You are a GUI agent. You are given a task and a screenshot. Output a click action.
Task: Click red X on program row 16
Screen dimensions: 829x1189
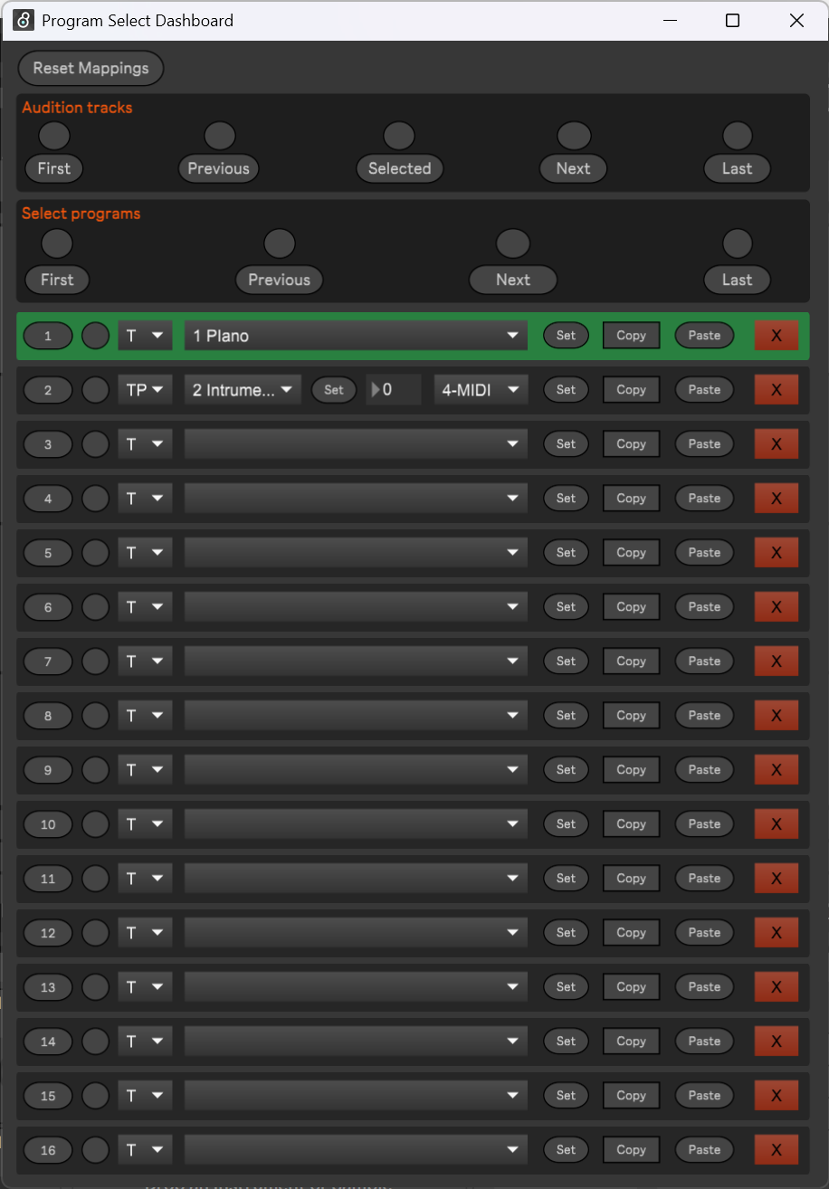coord(776,1150)
